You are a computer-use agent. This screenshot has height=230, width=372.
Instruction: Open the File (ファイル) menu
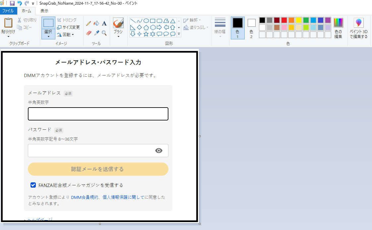[8, 11]
